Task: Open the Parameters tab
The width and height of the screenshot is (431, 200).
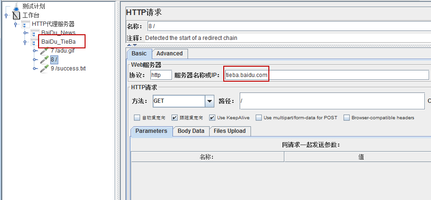Action: pos(151,131)
